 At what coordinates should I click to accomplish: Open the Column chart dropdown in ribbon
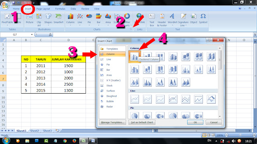[x=70, y=20]
